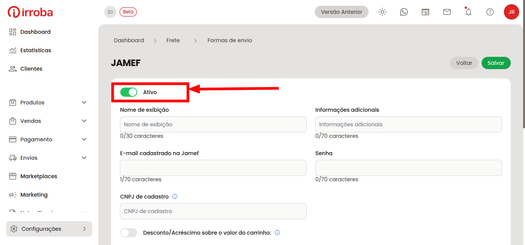Open WhatsApp support icon
525x245 pixels.
pos(404,12)
